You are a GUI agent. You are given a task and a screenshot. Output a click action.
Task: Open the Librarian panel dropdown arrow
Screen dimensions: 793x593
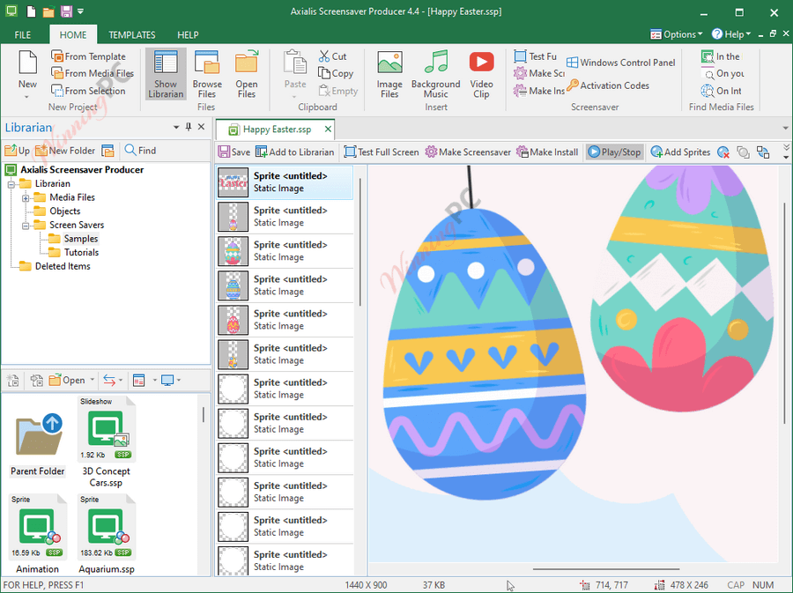(176, 128)
